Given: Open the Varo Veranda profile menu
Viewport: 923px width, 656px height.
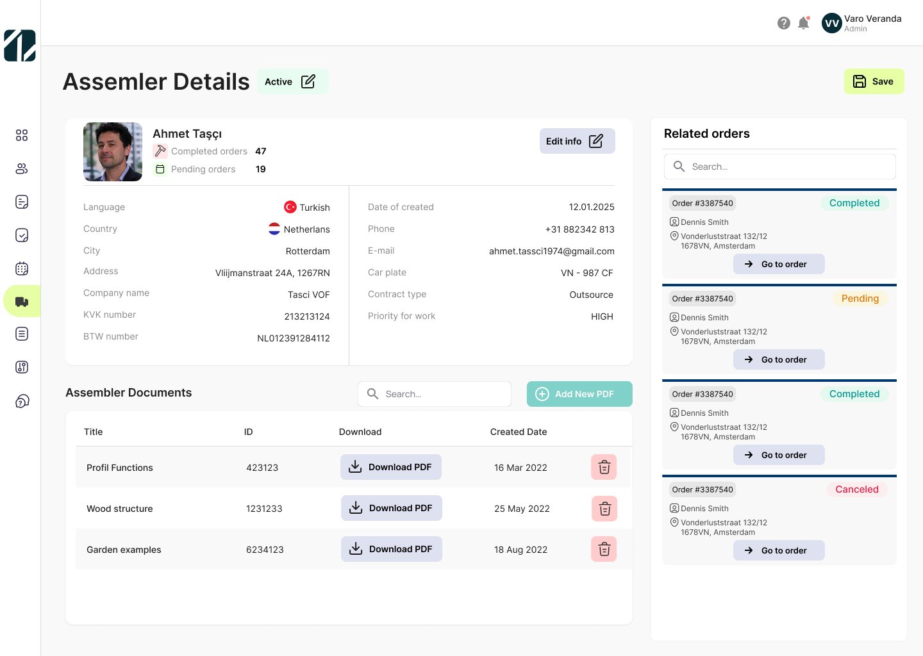Looking at the screenshot, I should click(861, 24).
